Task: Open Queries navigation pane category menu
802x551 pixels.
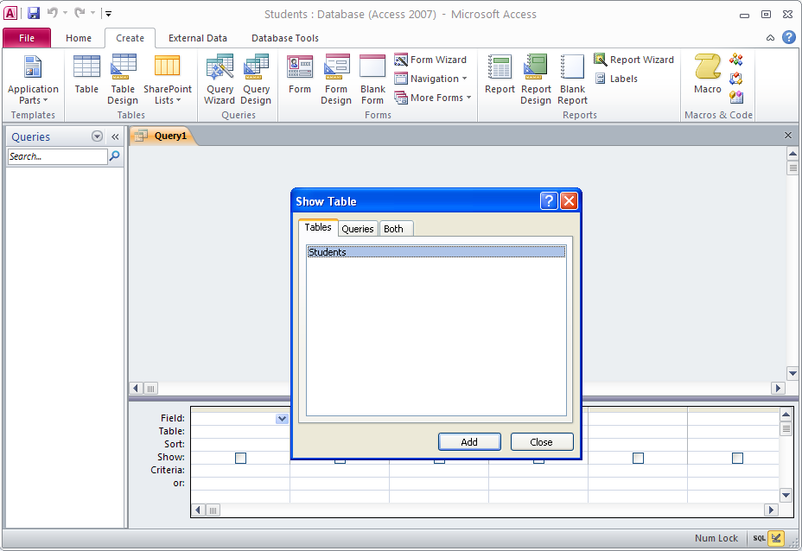Action: click(97, 136)
